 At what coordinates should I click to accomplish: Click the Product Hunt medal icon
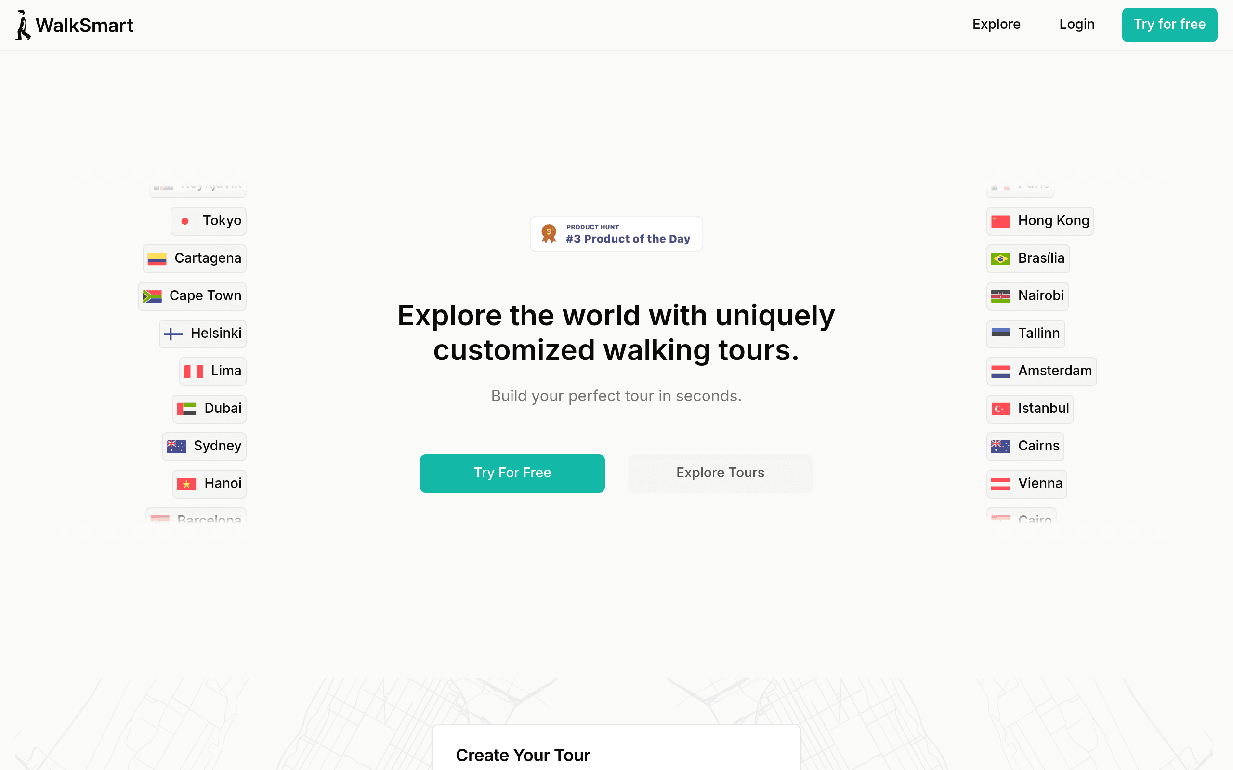coord(549,234)
